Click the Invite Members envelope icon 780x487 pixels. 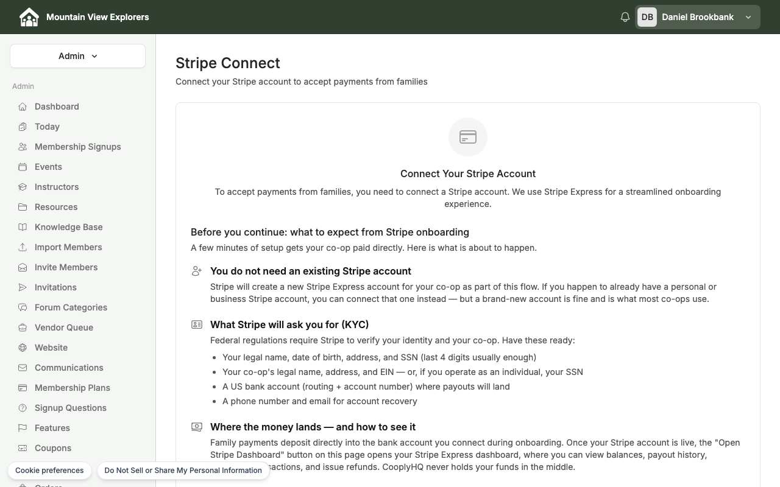[x=23, y=267]
